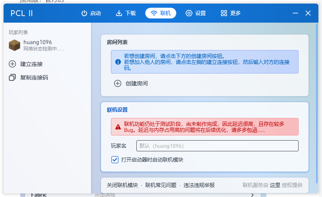Open the 设置 (Settings) tab

pyautogui.click(x=196, y=13)
